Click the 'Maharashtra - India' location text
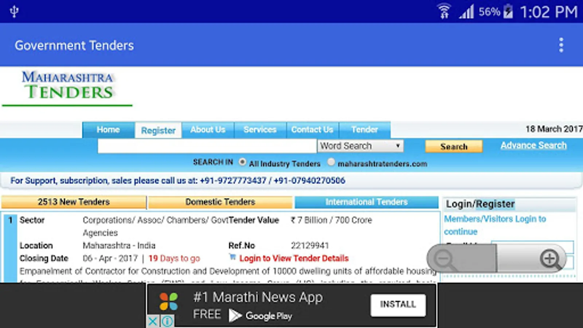Image resolution: width=583 pixels, height=328 pixels. coord(119,246)
